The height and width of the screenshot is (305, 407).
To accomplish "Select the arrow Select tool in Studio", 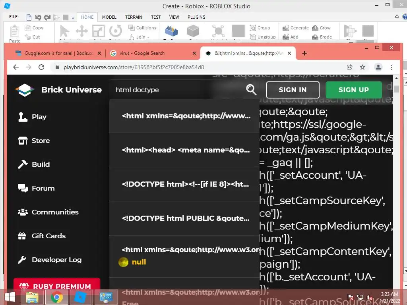I will click(x=64, y=31).
